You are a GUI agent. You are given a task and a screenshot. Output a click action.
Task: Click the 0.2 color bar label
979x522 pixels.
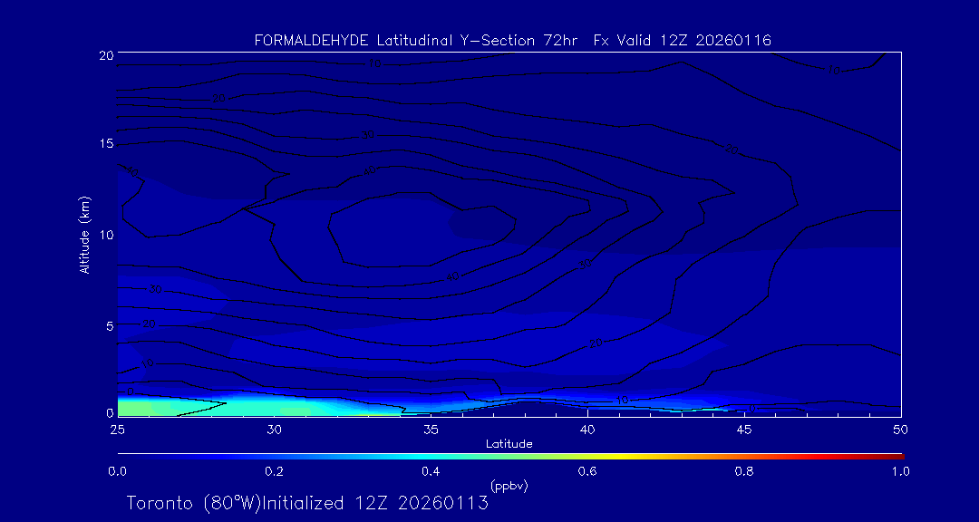coord(274,471)
